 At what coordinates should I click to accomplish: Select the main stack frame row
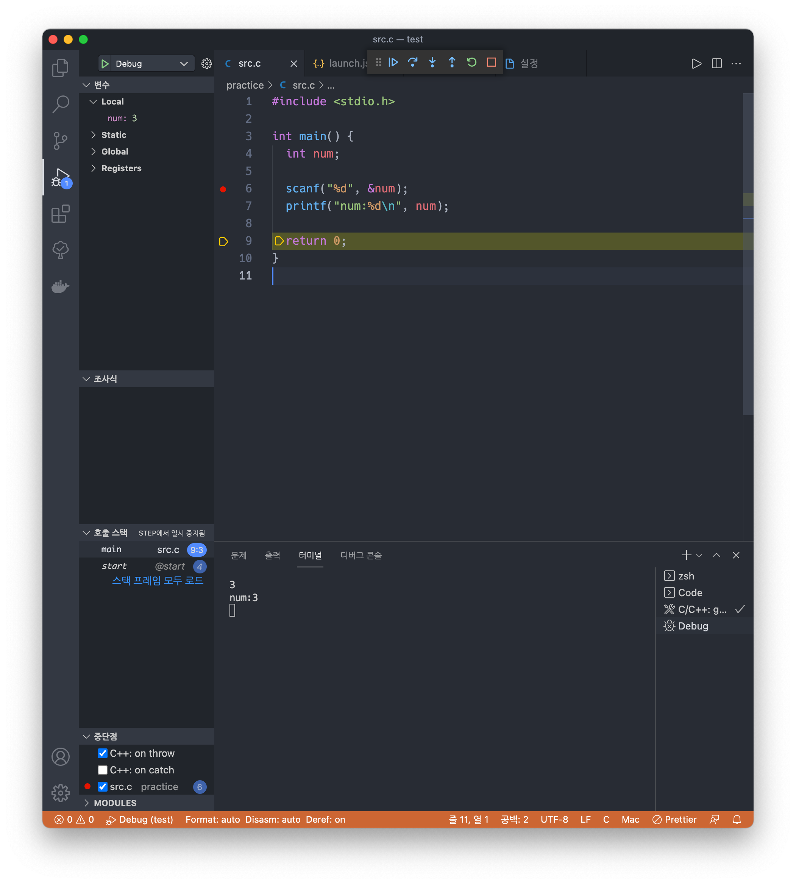147,550
